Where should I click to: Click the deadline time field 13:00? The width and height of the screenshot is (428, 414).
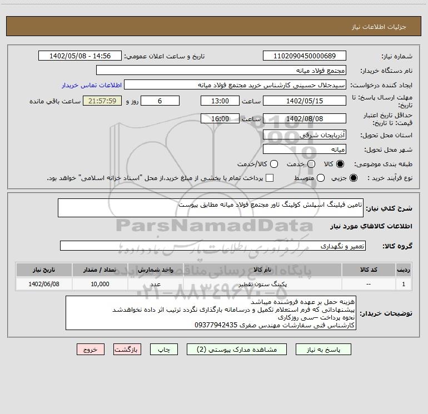pos(220,101)
